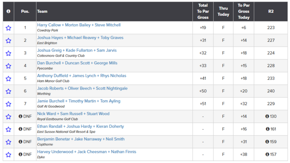Open Benjamin Benetar + Jake Narraway team link
Viewport: 290px width, 163px height.
tap(81, 139)
